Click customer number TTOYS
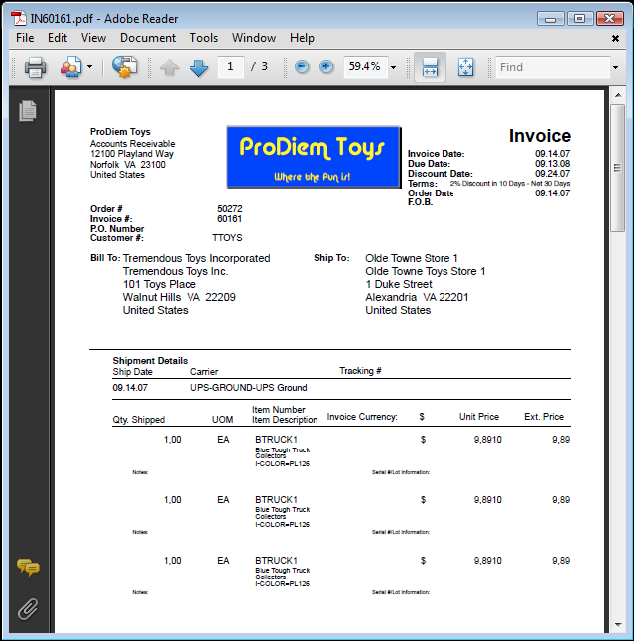Image resolution: width=634 pixels, height=641 pixels. (227, 238)
